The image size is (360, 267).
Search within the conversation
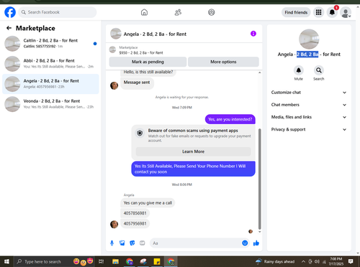(319, 70)
